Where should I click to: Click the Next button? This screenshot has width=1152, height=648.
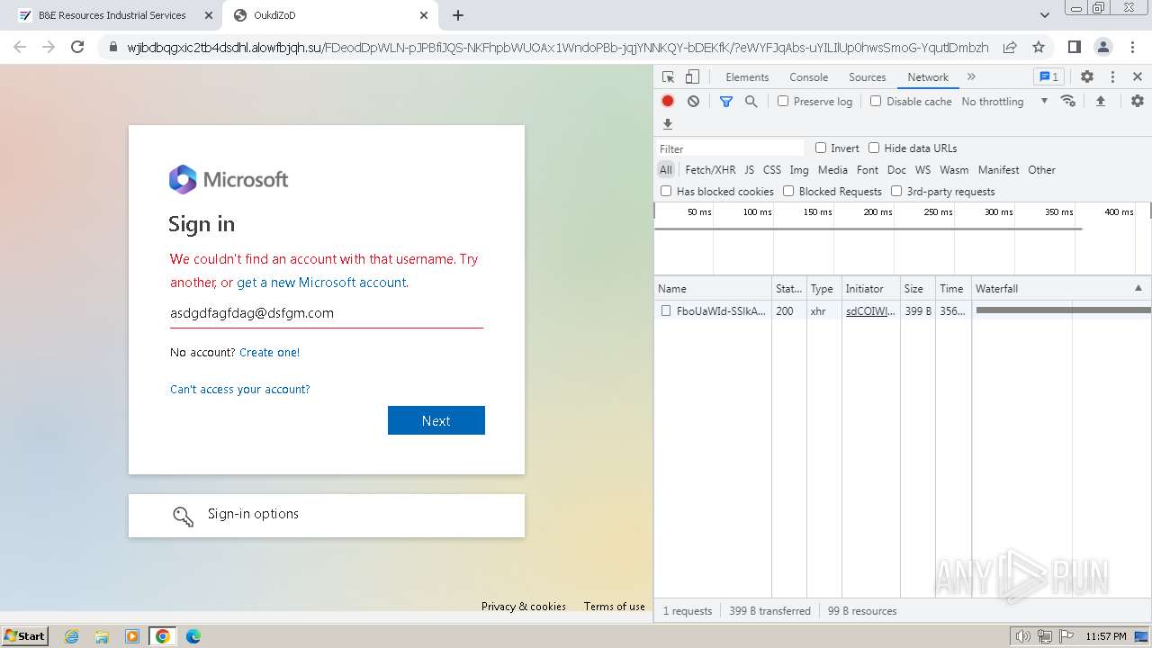pyautogui.click(x=436, y=420)
